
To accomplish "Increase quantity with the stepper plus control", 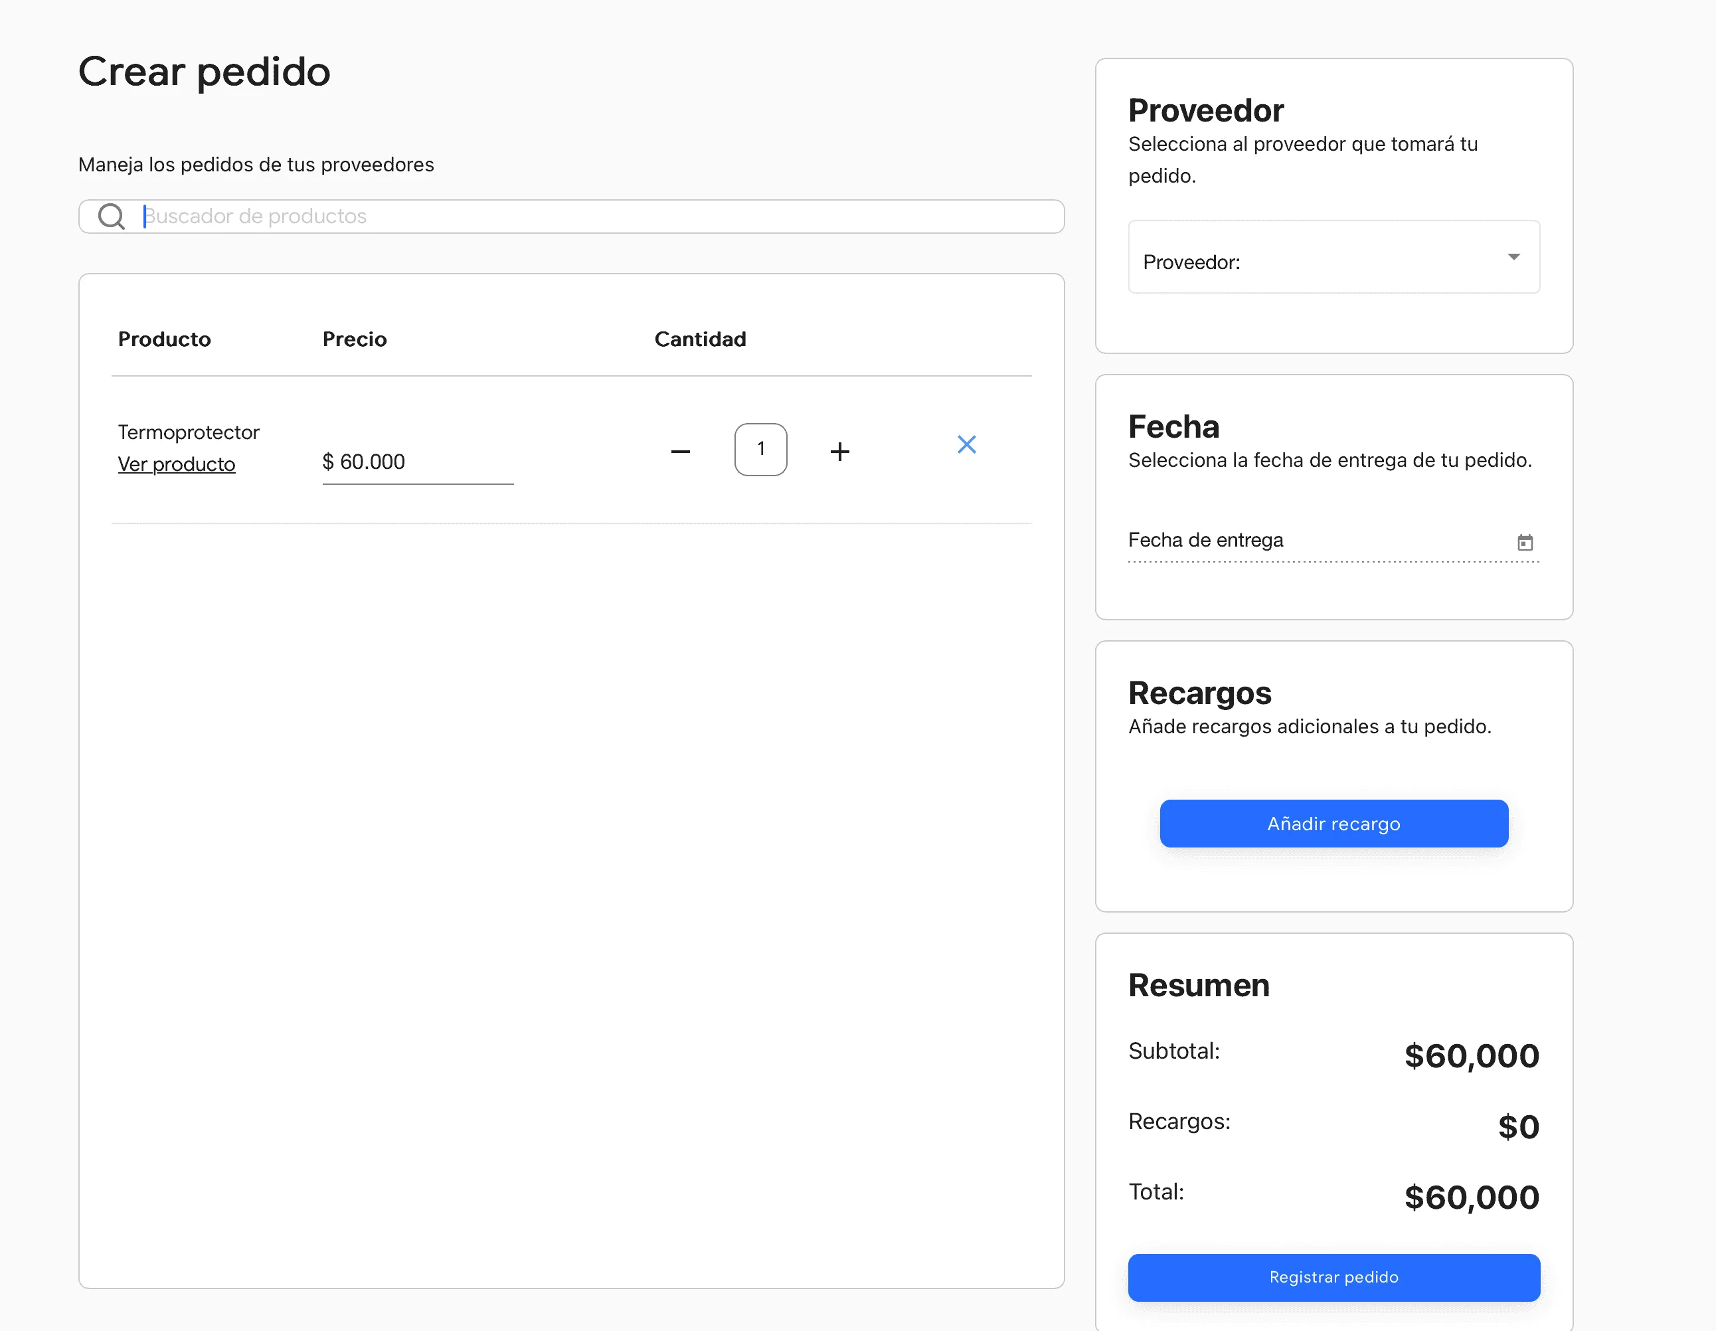I will click(839, 450).
